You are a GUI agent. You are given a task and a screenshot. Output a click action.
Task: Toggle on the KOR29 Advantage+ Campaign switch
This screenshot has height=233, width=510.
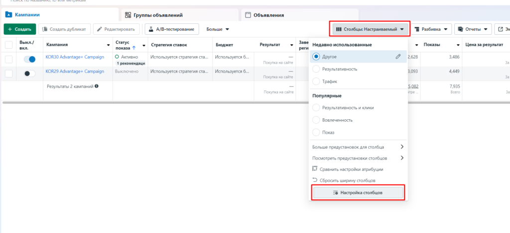[x=29, y=74]
